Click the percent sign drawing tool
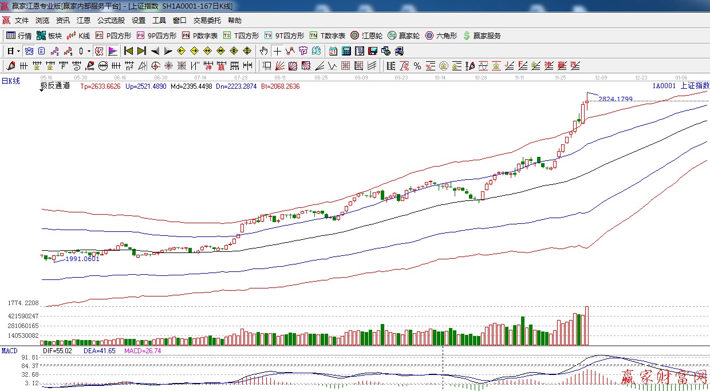The image size is (710, 391). [417, 66]
